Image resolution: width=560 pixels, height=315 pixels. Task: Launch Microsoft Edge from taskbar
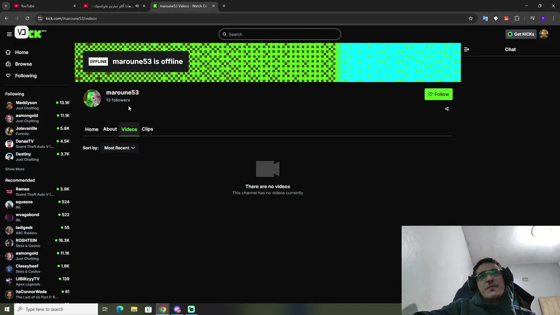(119, 309)
